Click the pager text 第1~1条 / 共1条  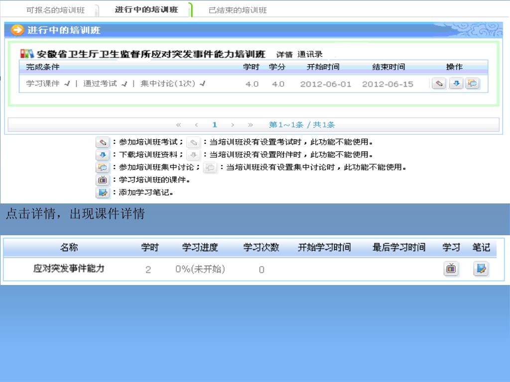(x=302, y=125)
